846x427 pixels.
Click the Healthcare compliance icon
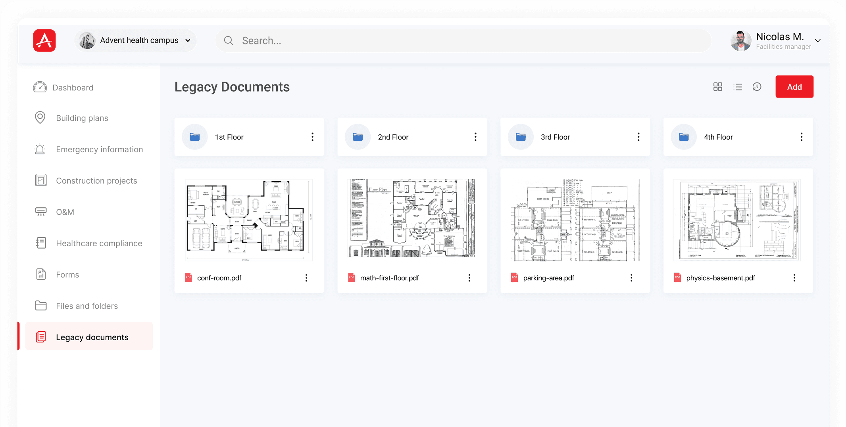40,243
